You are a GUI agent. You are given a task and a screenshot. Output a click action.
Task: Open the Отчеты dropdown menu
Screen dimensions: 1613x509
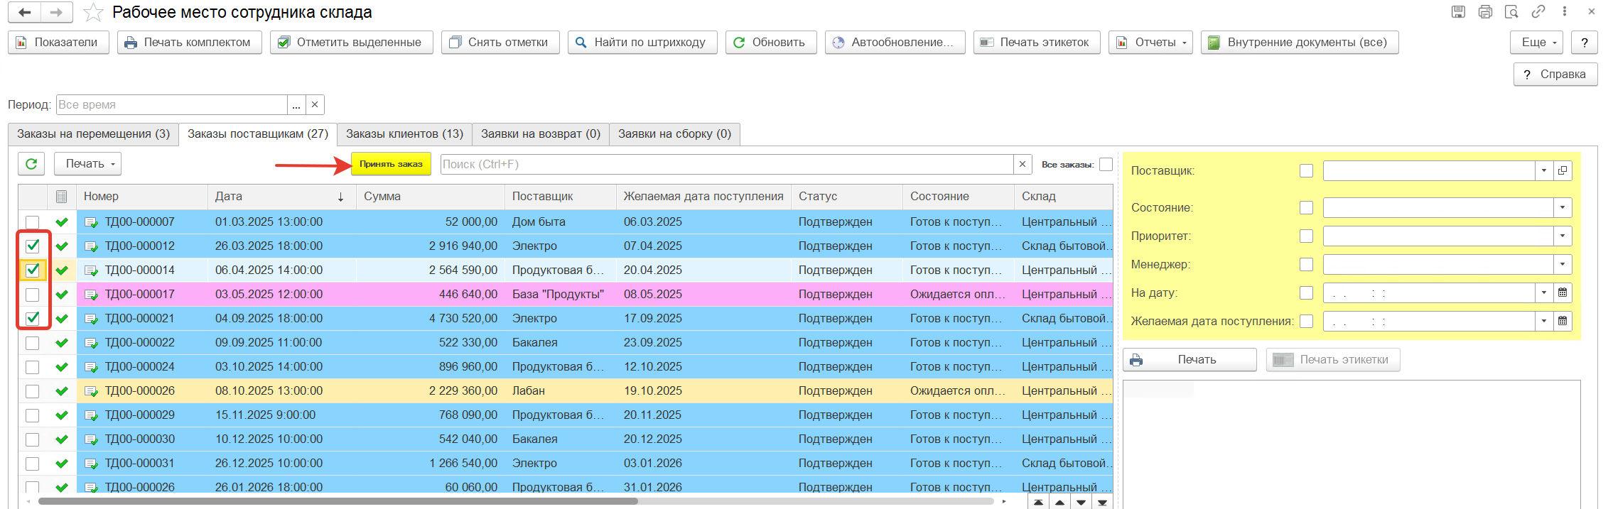point(1150,43)
